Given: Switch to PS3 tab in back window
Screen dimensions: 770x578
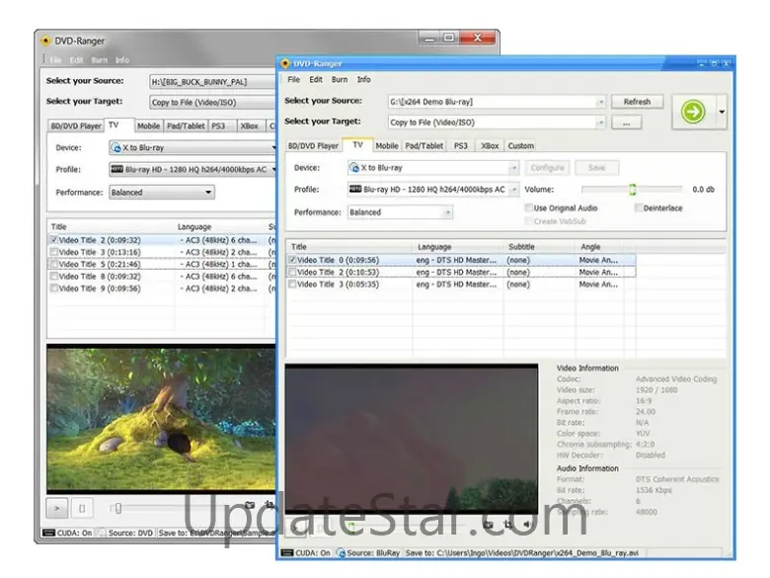Looking at the screenshot, I should click(x=218, y=126).
